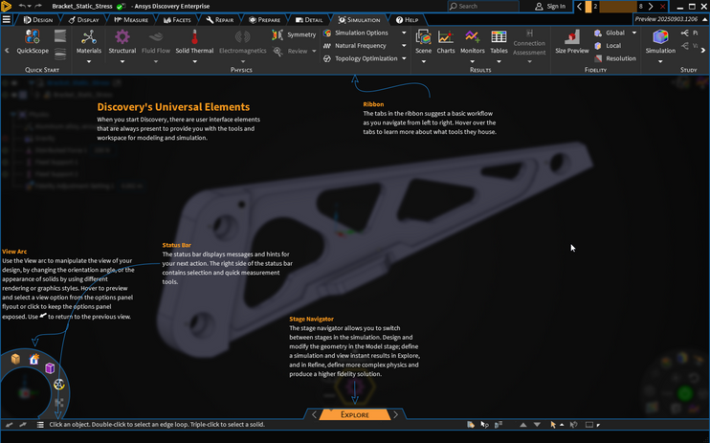This screenshot has width=710, height=443.
Task: Click the Resolution fidelity tool
Action: coord(615,58)
